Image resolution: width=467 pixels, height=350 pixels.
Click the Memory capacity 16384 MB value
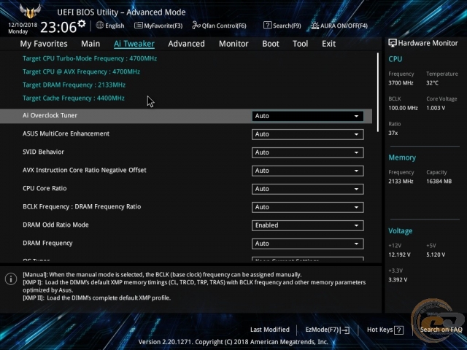click(x=439, y=182)
